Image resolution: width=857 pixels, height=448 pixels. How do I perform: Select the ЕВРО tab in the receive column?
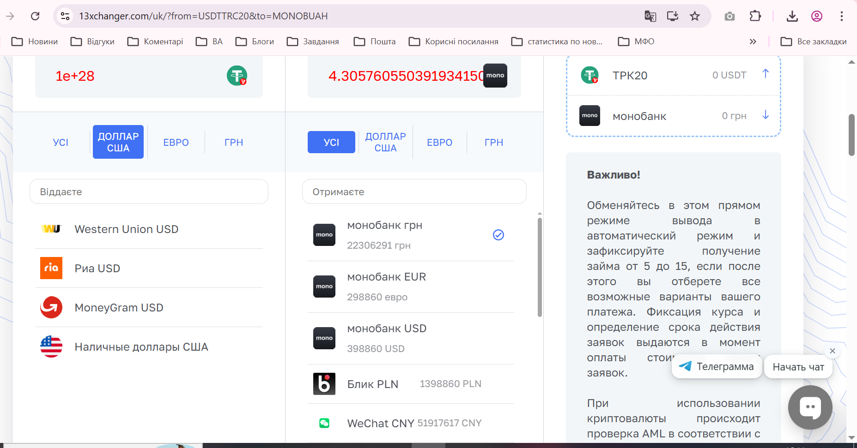pos(440,142)
